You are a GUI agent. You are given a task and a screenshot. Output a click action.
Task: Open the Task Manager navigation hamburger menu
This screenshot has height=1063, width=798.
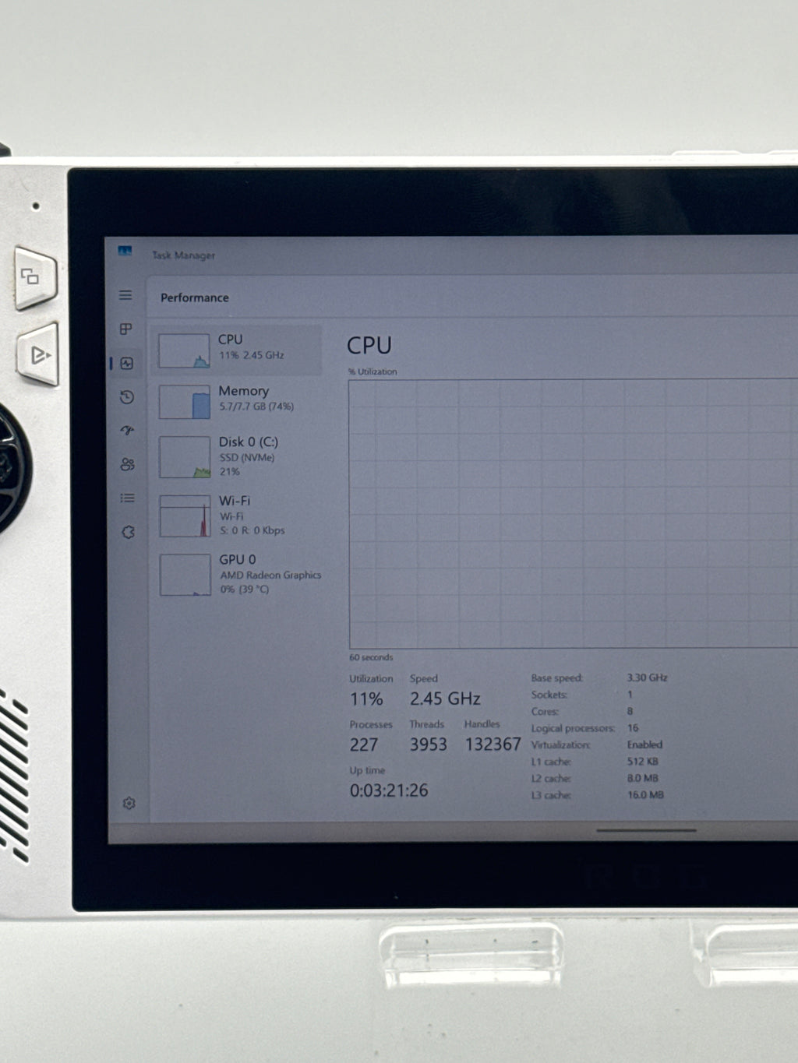coord(125,295)
